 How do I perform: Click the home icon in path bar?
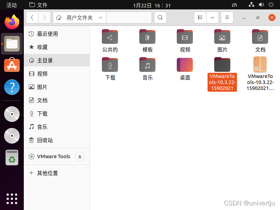59,17
